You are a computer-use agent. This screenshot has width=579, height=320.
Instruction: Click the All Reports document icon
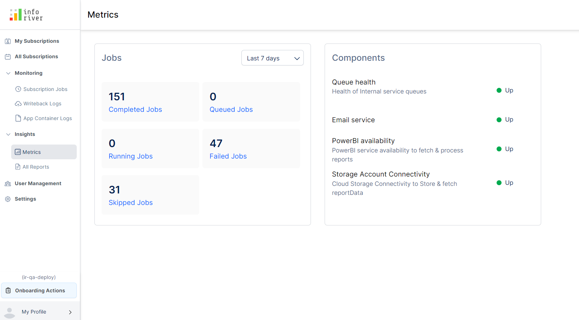[x=18, y=167]
